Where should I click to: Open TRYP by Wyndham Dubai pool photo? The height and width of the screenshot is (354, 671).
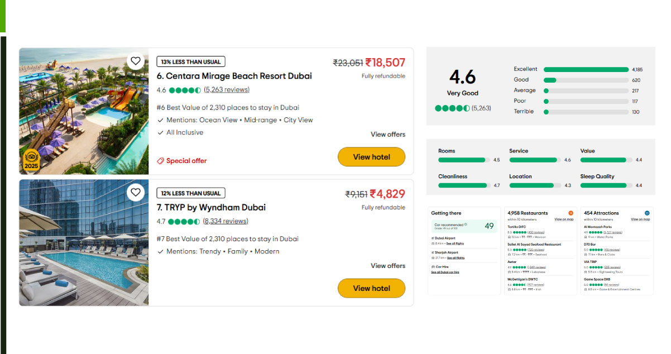[84, 243]
